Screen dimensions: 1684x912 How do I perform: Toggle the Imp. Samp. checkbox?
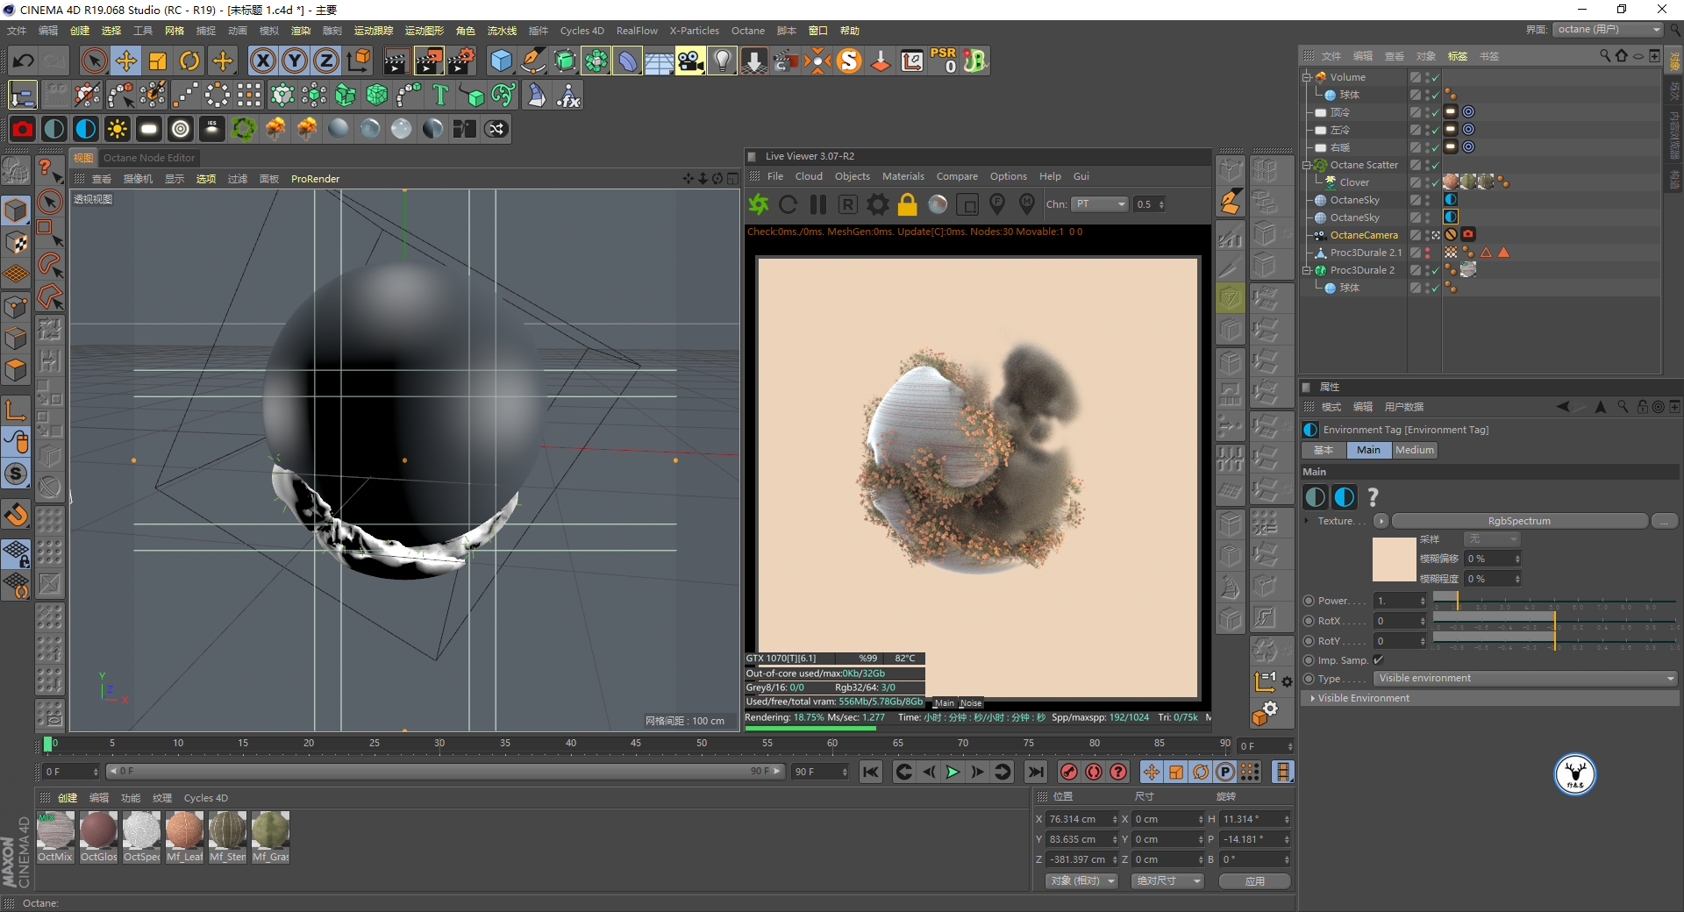[x=1378, y=660]
